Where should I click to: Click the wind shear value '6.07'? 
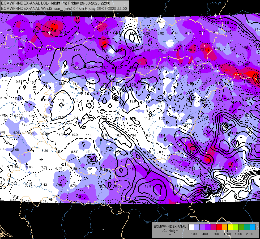coord(43,202)
